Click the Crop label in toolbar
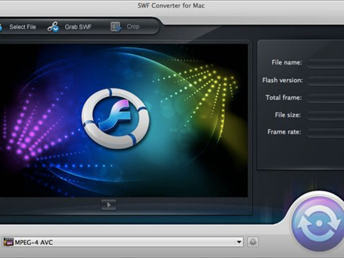This screenshot has width=344, height=258. (x=133, y=26)
